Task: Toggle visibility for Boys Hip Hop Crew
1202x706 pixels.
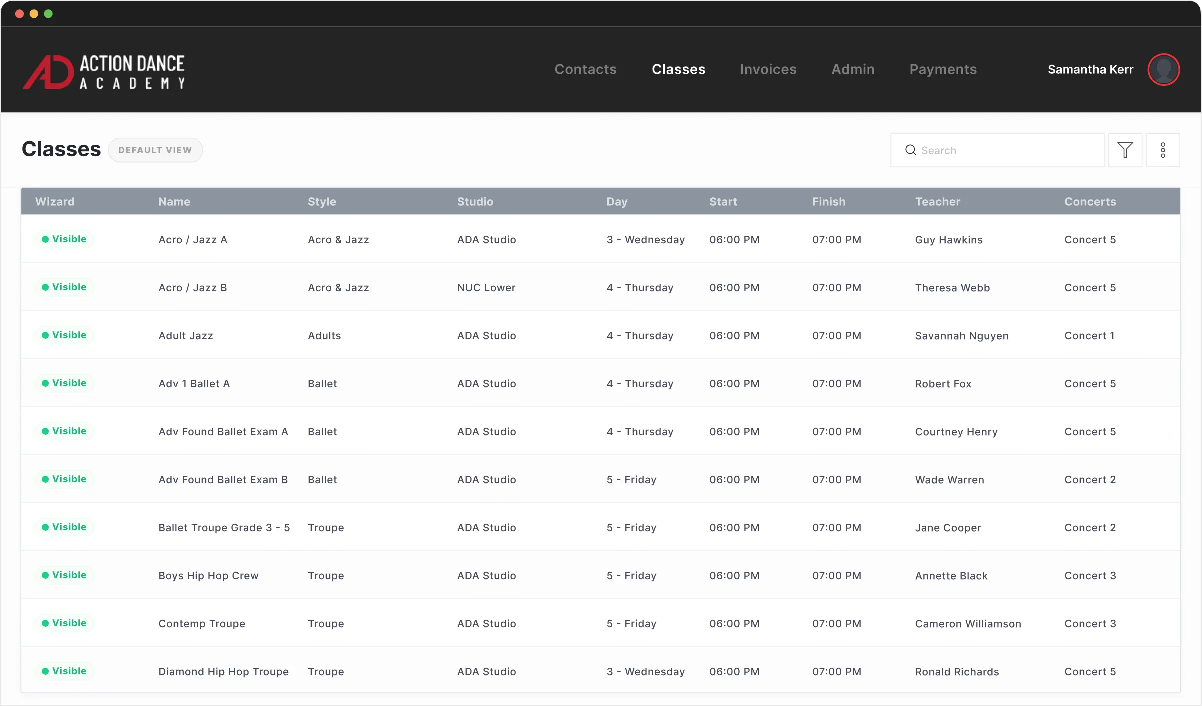Action: pyautogui.click(x=64, y=575)
